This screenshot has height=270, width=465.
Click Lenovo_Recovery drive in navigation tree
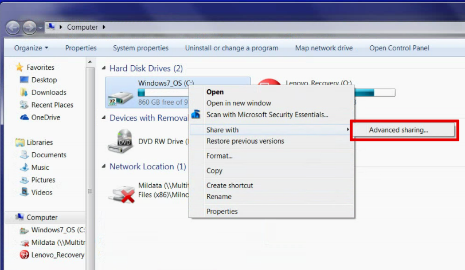[57, 255]
